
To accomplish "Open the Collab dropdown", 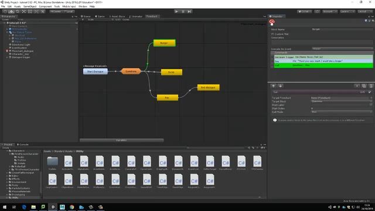I will [305, 12].
